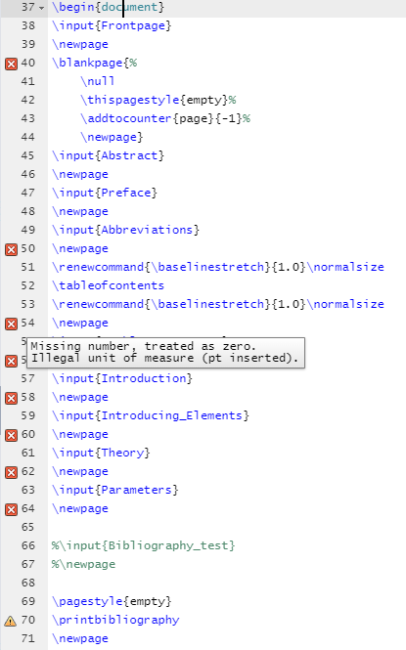406x650 pixels.
Task: Click the \printbibliography command
Action: [x=115, y=620]
